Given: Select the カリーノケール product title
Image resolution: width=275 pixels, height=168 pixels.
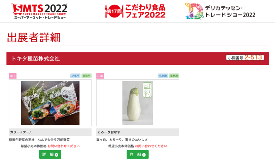Looking at the screenshot, I should tap(21, 132).
